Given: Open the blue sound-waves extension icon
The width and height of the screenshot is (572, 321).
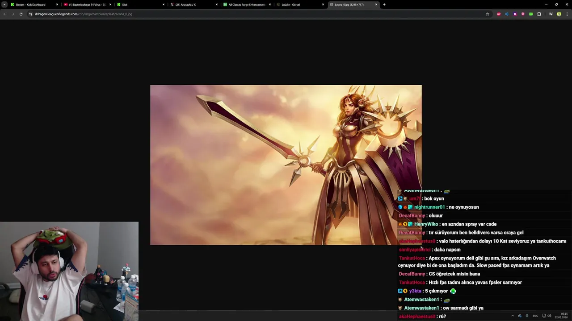Looking at the screenshot, I should (x=507, y=14).
